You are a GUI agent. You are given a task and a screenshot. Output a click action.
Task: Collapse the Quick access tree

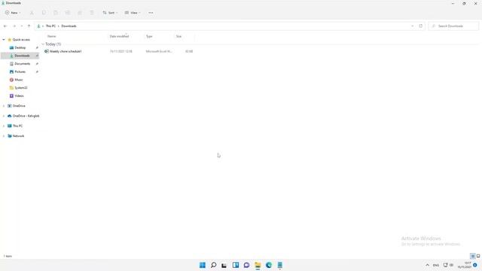click(4, 40)
